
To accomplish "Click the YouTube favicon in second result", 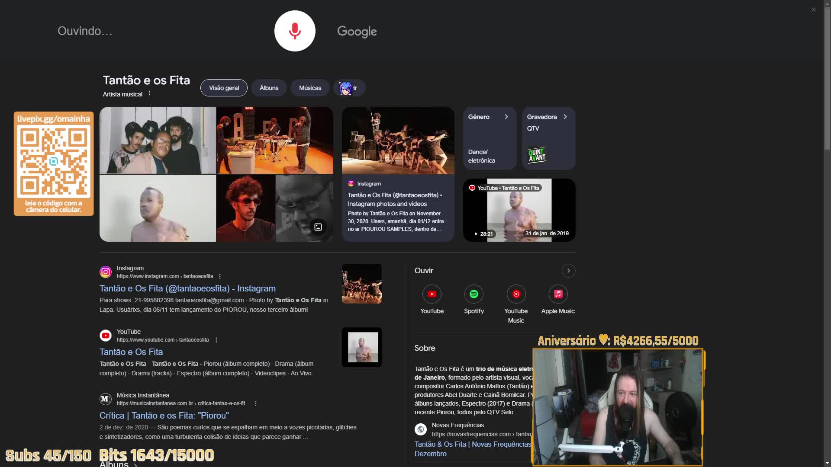I will pos(106,336).
